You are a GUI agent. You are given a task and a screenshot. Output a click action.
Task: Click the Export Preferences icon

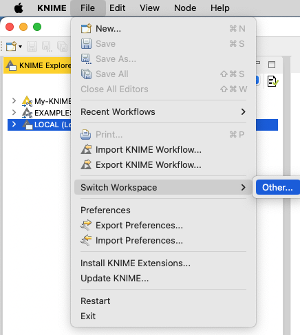click(86, 225)
